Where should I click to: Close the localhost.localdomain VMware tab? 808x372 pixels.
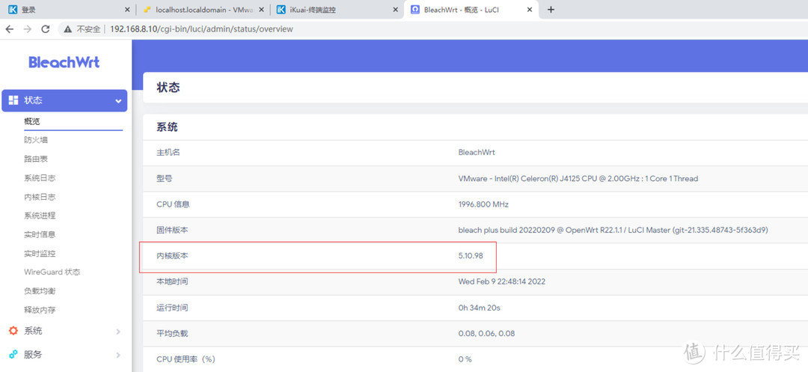coord(263,9)
